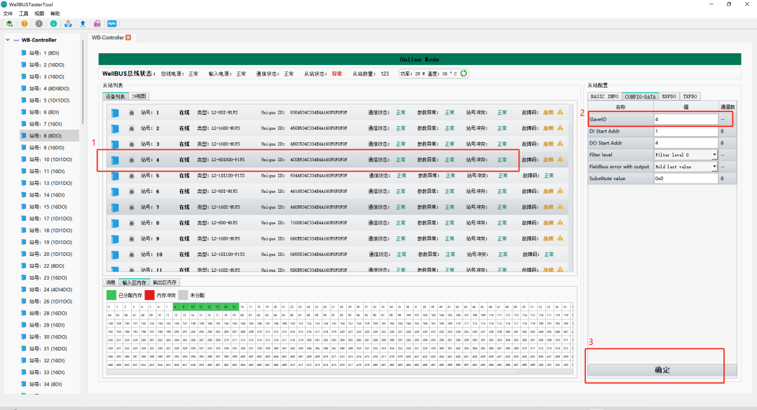Screen dimensions: 757x410
Task: Select tree item 站号: 34 (8DI)
Action: tap(46, 384)
